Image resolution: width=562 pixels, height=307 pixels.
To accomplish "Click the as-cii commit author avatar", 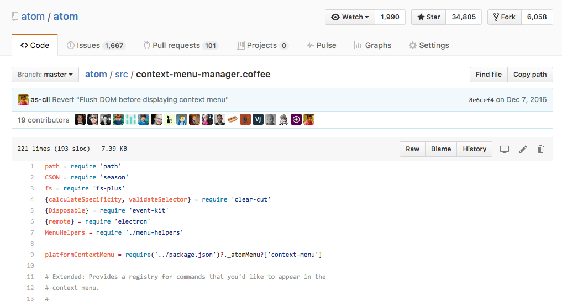I will click(23, 100).
